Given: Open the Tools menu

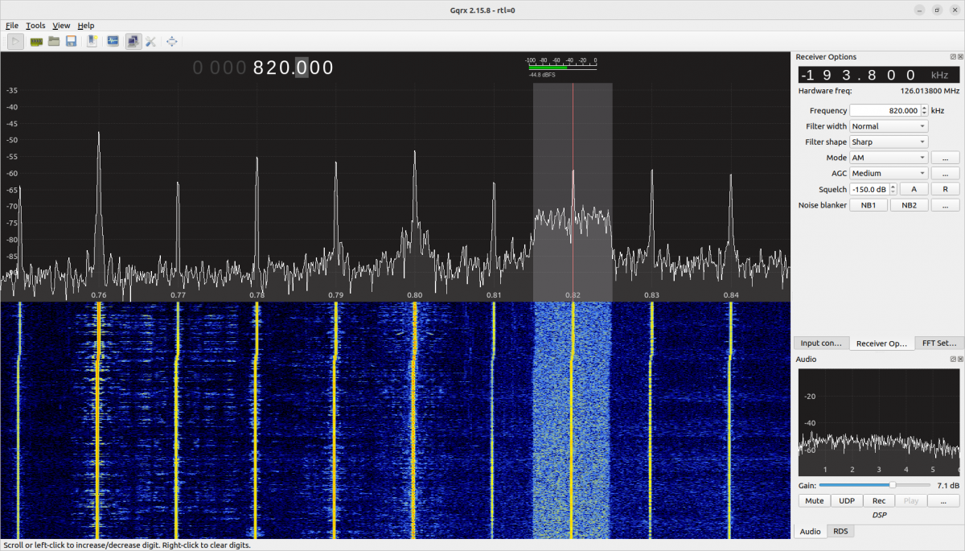Looking at the screenshot, I should coord(35,26).
